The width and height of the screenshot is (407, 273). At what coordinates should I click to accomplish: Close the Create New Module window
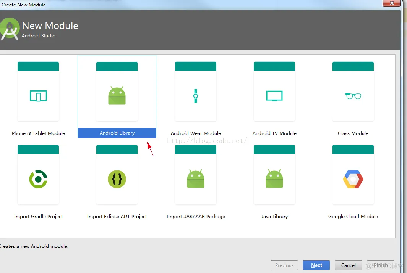[x=391, y=3]
